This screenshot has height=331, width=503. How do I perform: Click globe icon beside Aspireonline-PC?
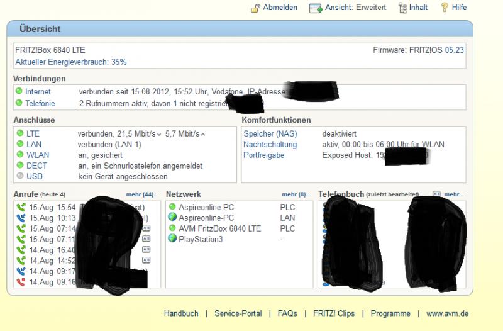point(172,217)
